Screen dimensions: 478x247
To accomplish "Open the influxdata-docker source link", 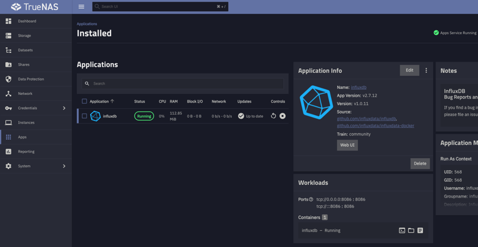I will click(375, 126).
